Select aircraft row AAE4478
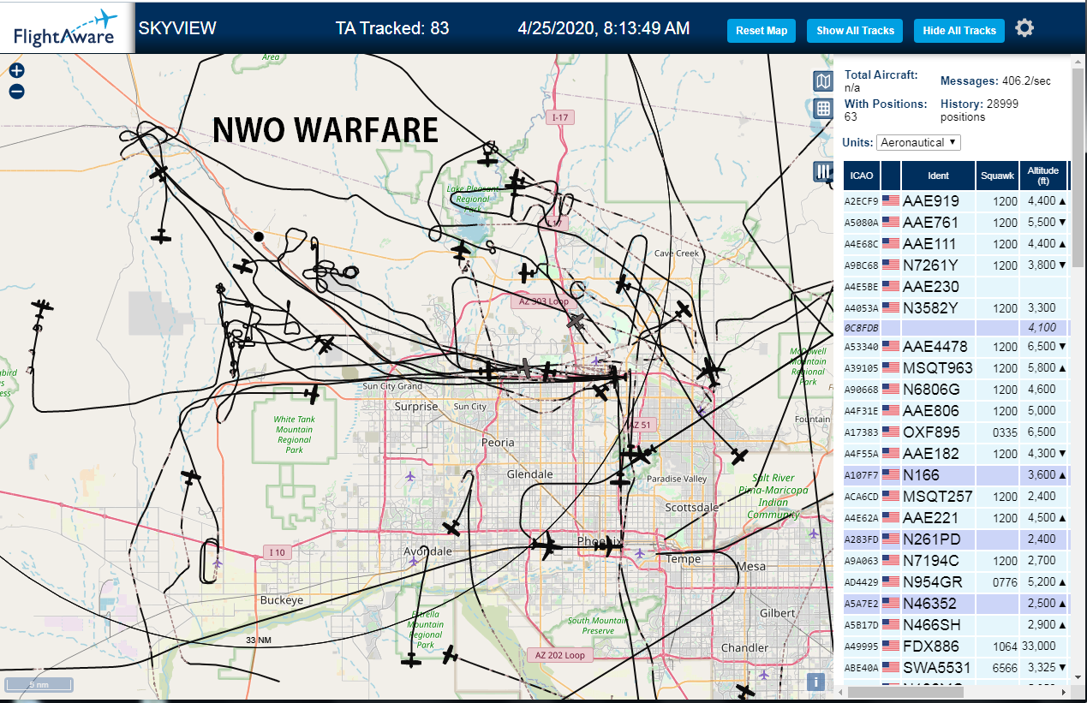Viewport: 1087px width, 703px height. tap(956, 347)
